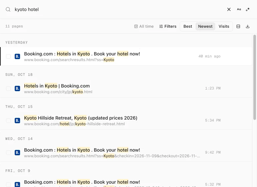Sort results by Best
257x187 pixels.
(x=188, y=26)
